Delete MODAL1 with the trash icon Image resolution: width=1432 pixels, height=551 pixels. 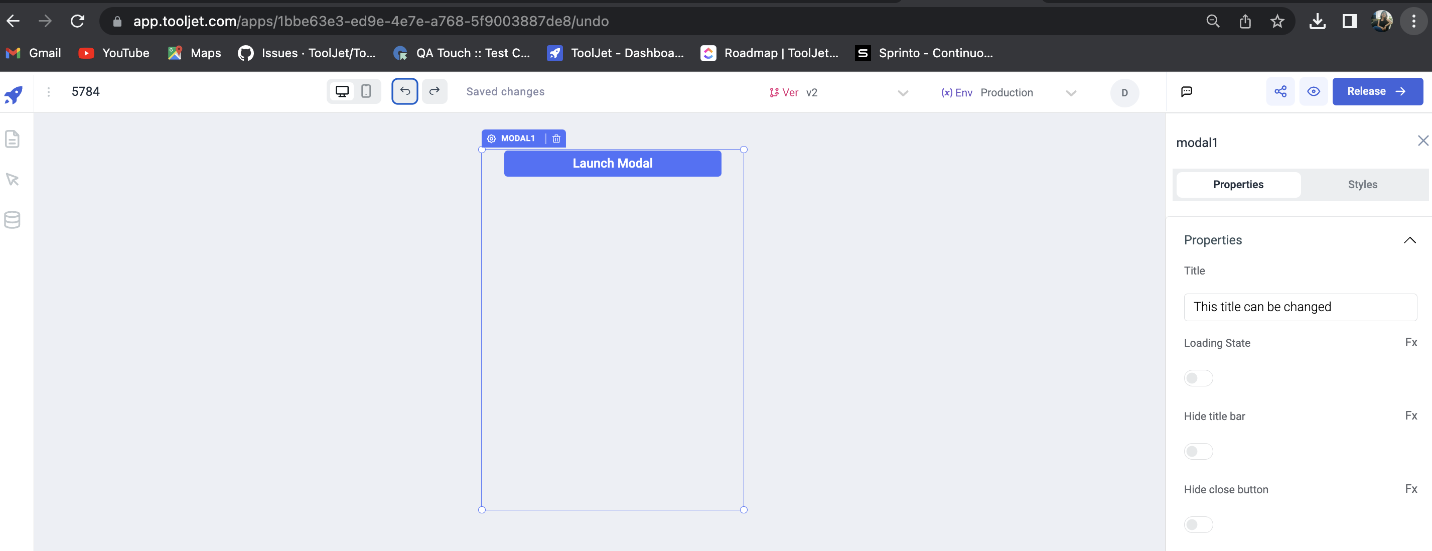coord(556,139)
